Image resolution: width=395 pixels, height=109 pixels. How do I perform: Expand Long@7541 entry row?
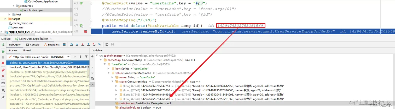click(x=117, y=86)
